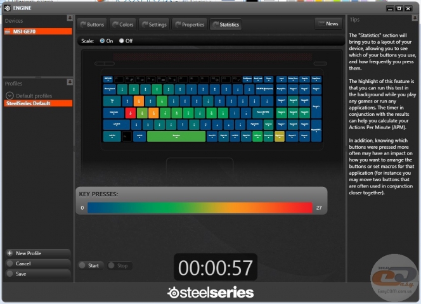The height and width of the screenshot is (304, 421).
Task: Click the 00:00:57 timer display
Action: tap(216, 267)
